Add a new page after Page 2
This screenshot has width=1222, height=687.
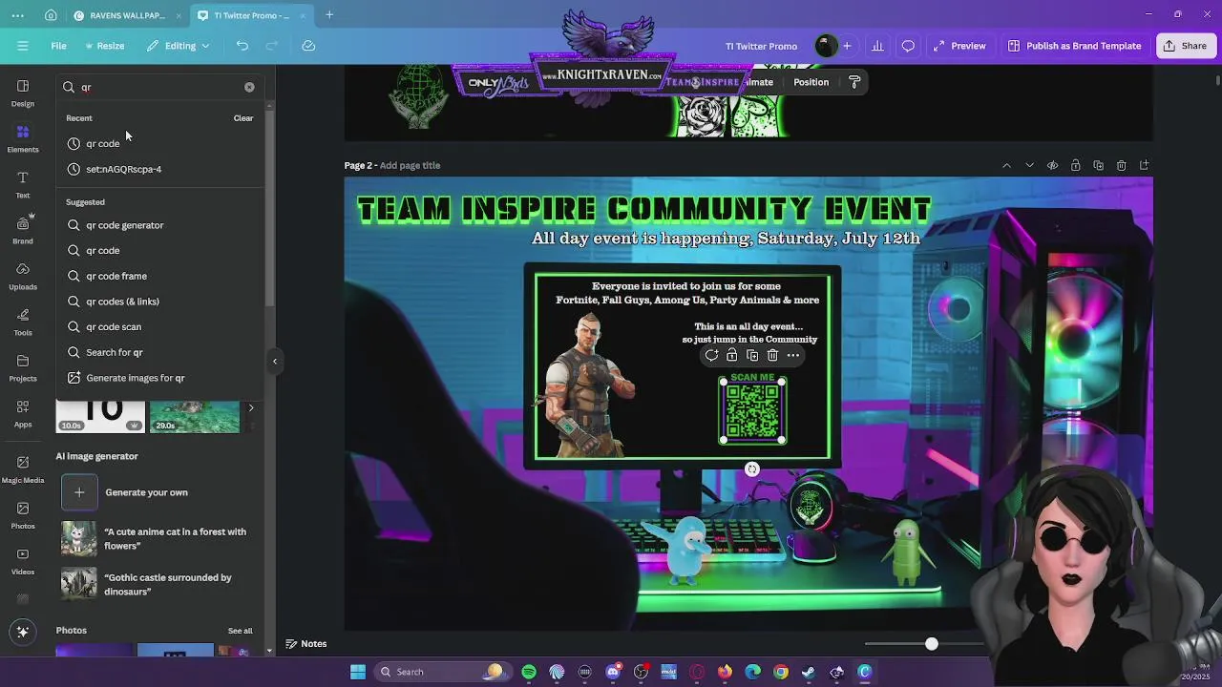point(1144,165)
